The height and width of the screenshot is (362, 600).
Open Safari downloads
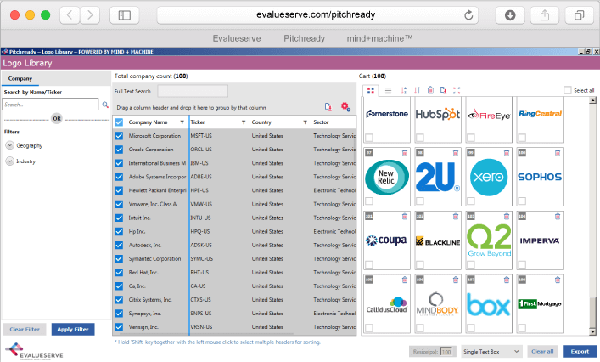[x=510, y=15]
